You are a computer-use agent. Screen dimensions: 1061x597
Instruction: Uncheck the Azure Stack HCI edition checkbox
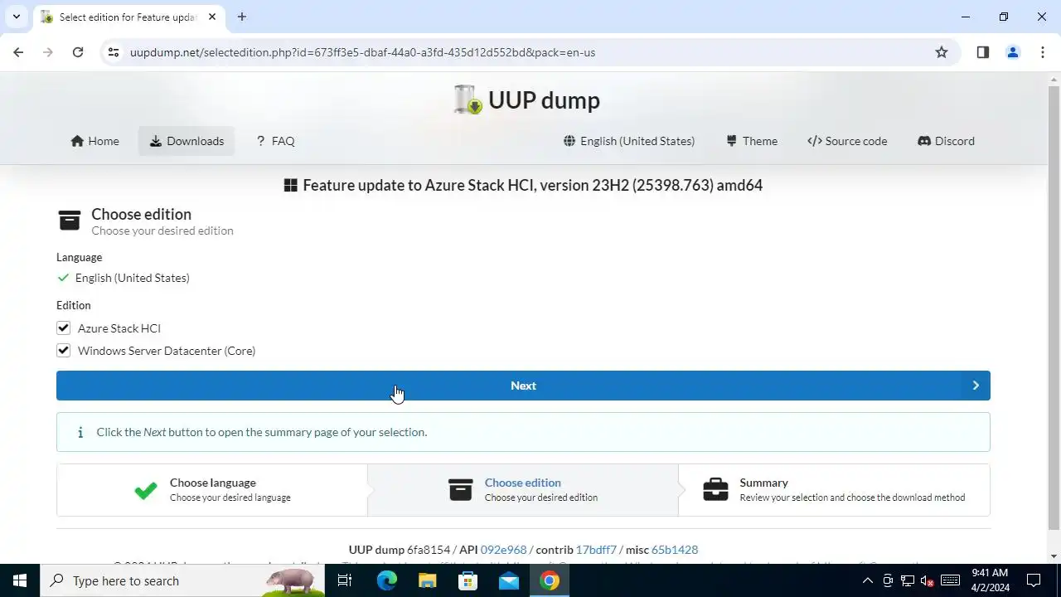point(63,328)
